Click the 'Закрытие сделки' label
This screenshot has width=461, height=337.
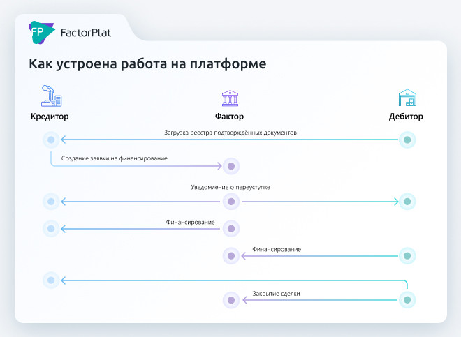277,294
